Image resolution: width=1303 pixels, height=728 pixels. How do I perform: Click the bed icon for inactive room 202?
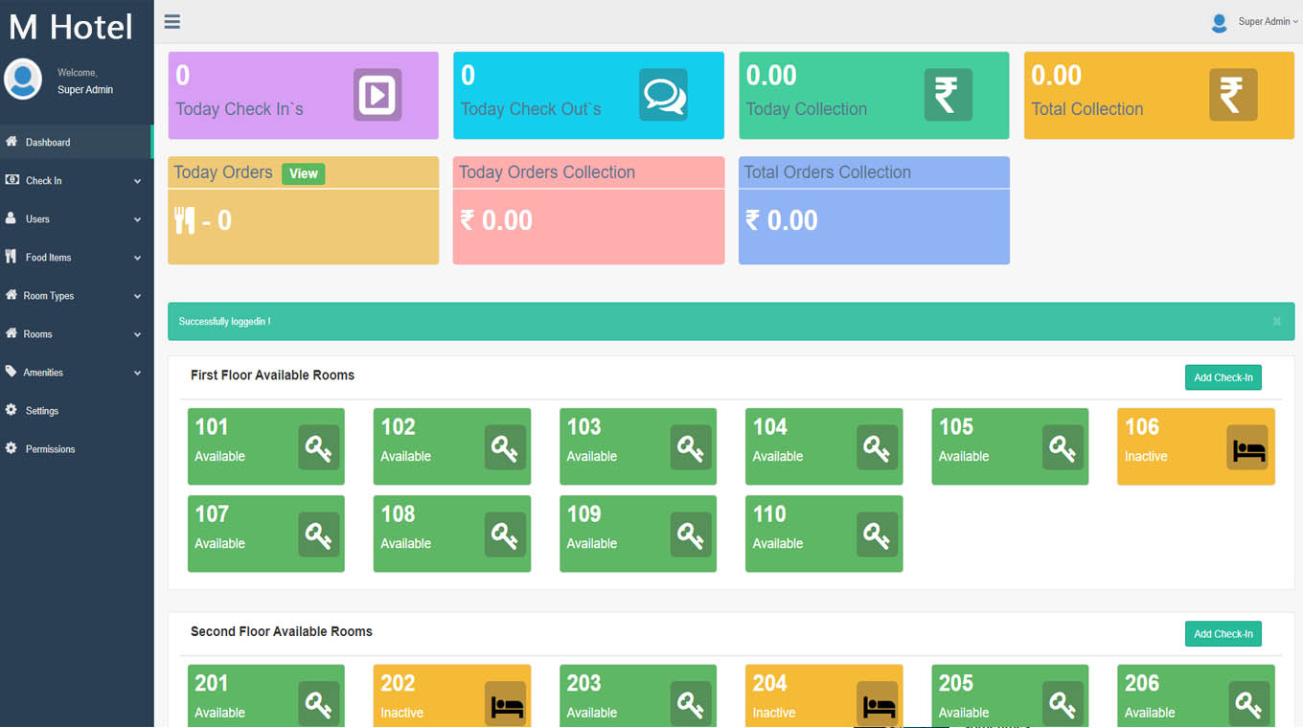pos(505,704)
